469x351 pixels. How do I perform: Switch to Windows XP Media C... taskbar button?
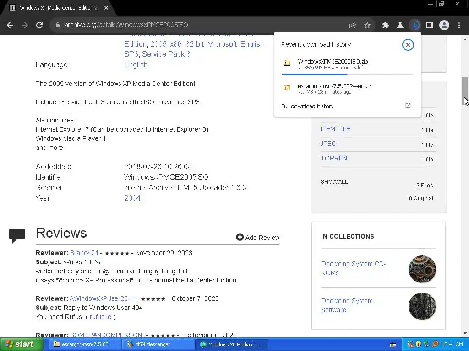[232, 345]
